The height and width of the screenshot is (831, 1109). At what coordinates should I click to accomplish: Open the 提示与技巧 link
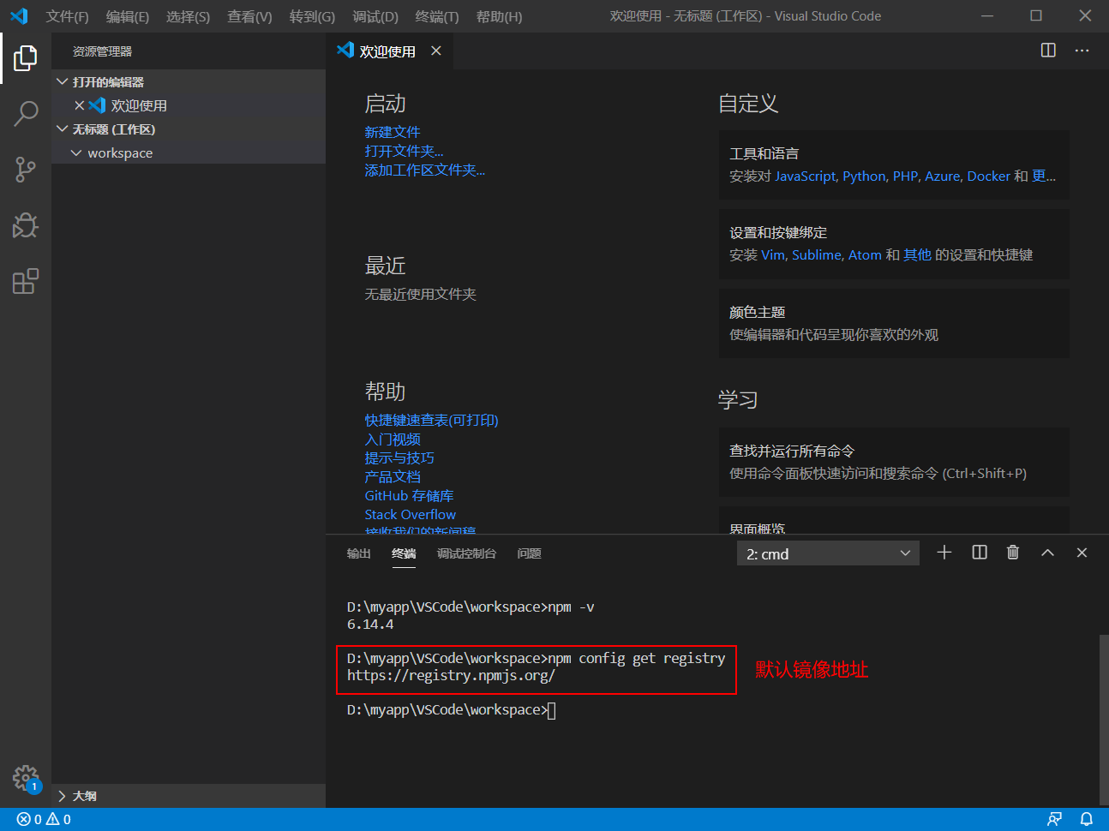click(399, 457)
